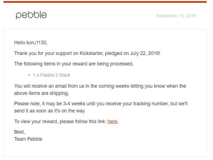Click the word 'Kickstarter' in the thank-you line
Screen dimensions: 213x160
point(92,53)
